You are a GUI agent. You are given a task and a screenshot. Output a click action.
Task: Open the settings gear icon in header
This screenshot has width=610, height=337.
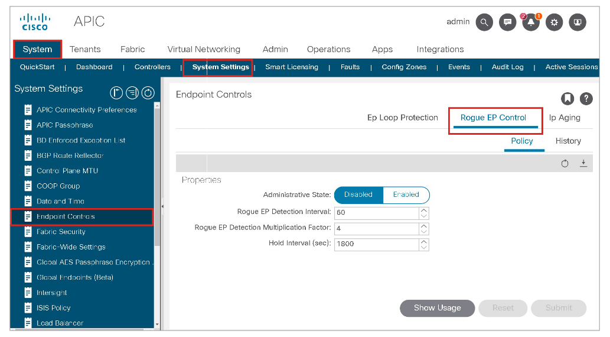pyautogui.click(x=554, y=22)
